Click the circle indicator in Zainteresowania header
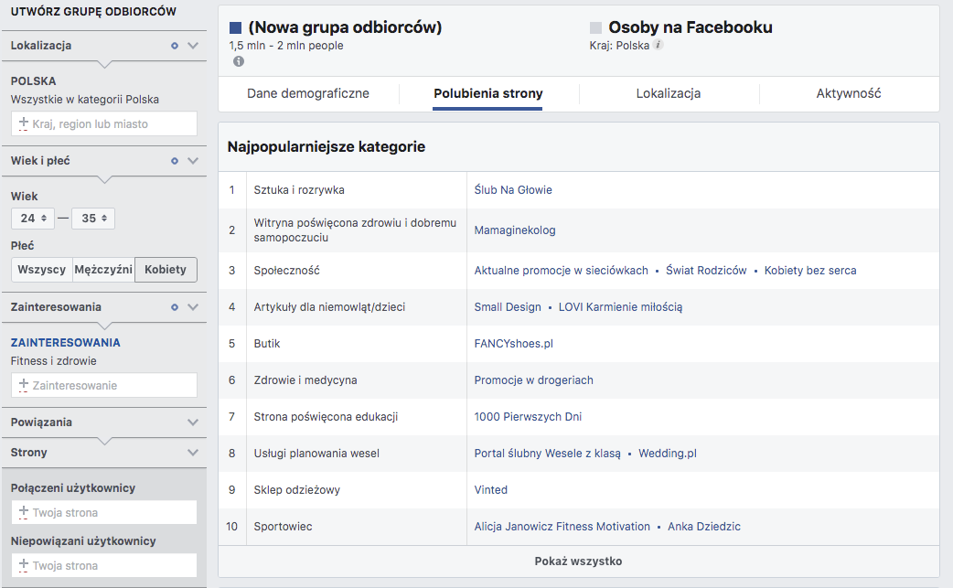The height and width of the screenshot is (588, 953). pyautogui.click(x=175, y=307)
